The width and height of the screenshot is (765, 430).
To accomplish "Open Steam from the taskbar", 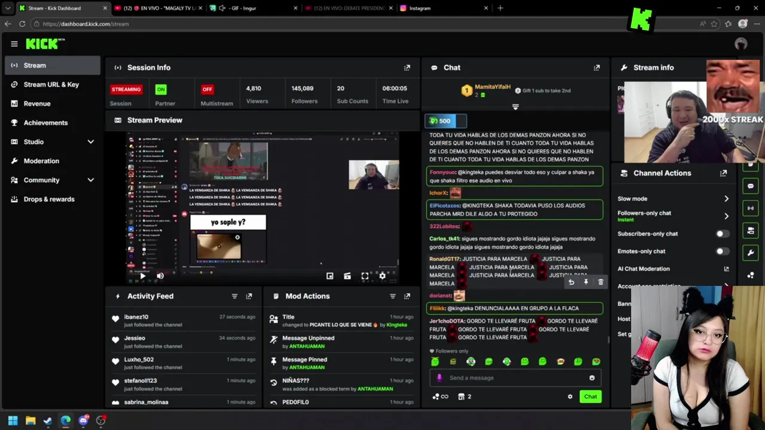I will pos(48,420).
